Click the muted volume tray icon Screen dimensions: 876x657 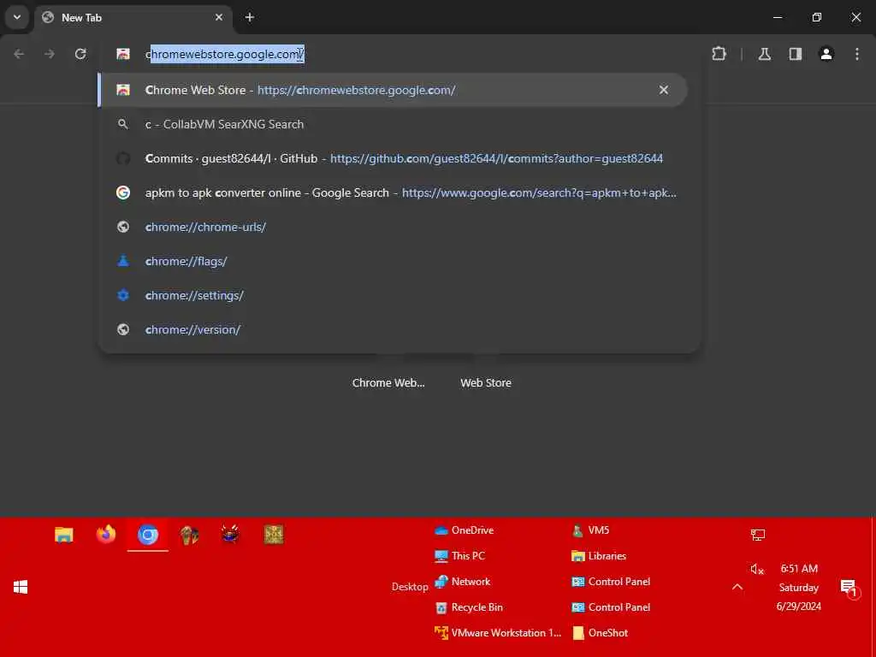click(x=757, y=569)
